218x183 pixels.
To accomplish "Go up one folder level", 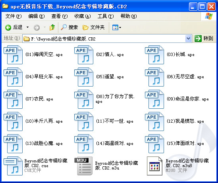I will pos(52,27).
